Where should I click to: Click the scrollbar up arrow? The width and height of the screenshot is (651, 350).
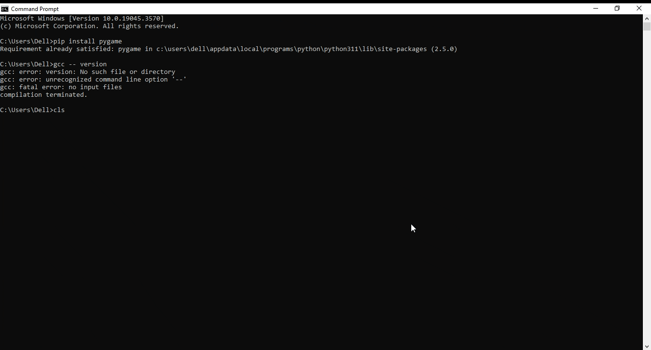(647, 18)
